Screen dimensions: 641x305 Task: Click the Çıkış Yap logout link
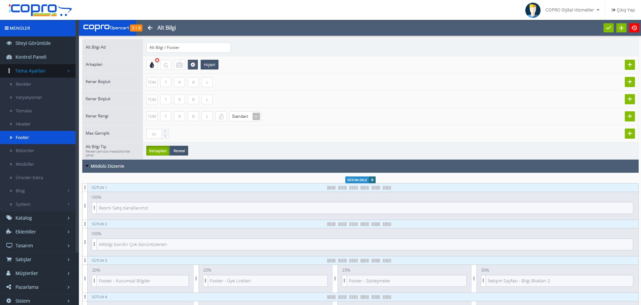click(623, 10)
